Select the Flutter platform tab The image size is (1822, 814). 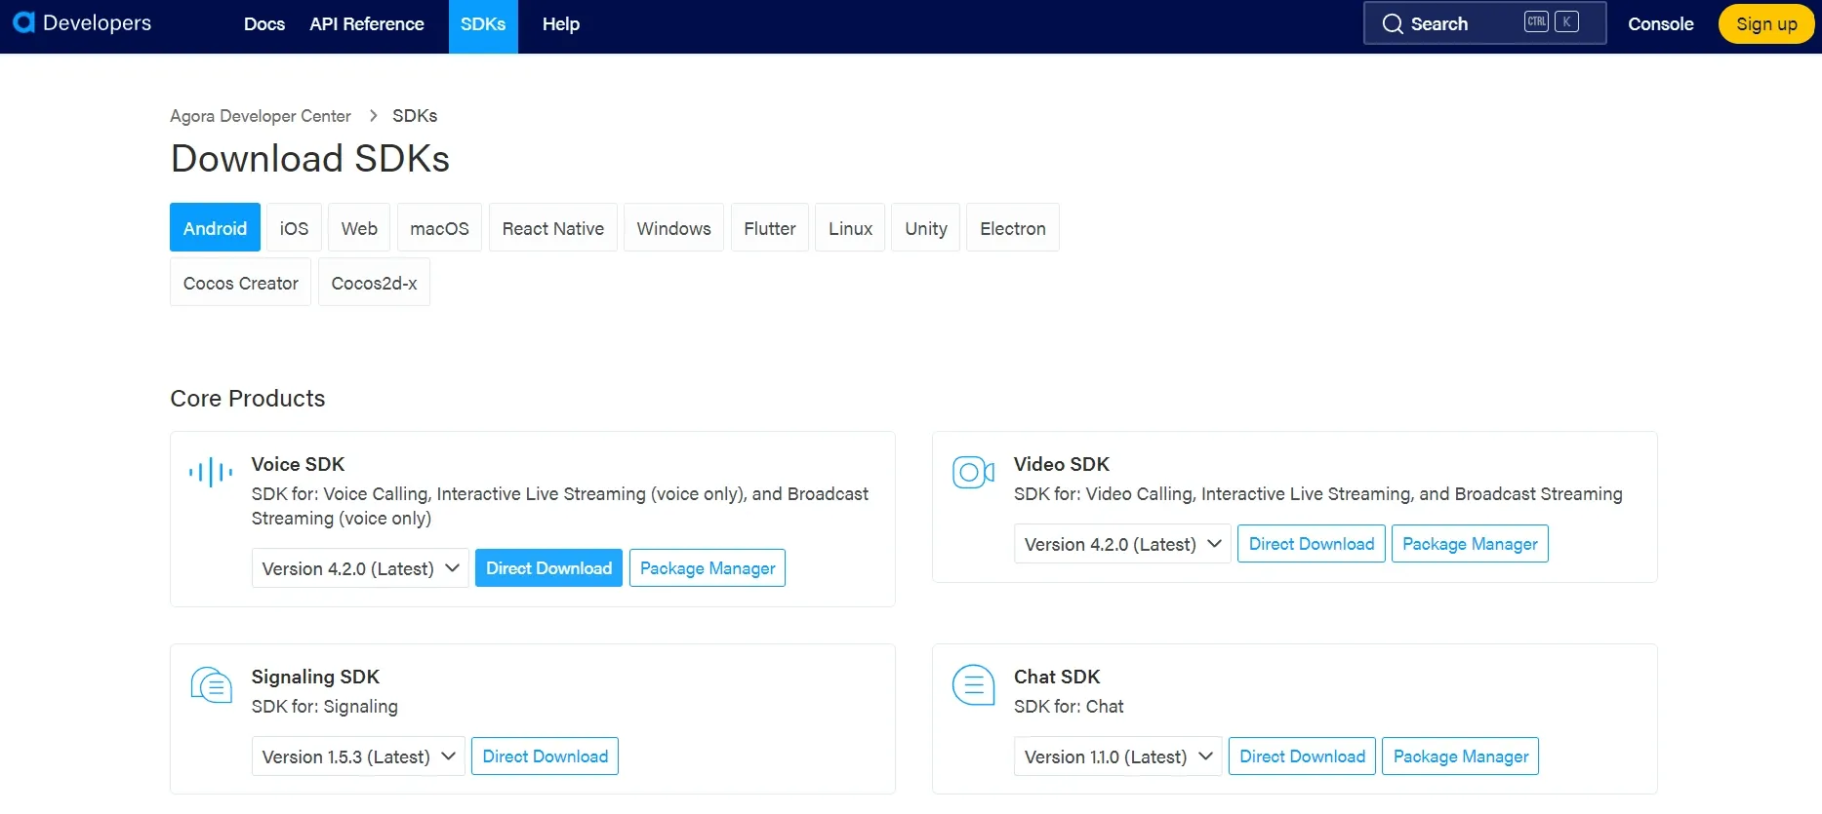pos(770,227)
